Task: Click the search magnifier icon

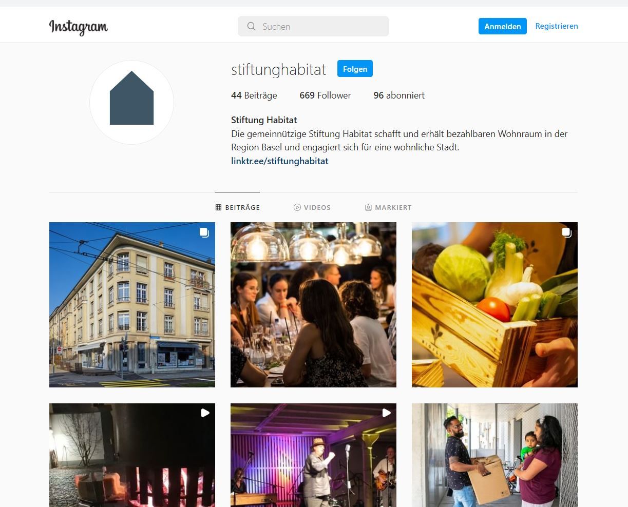Action: pos(251,26)
